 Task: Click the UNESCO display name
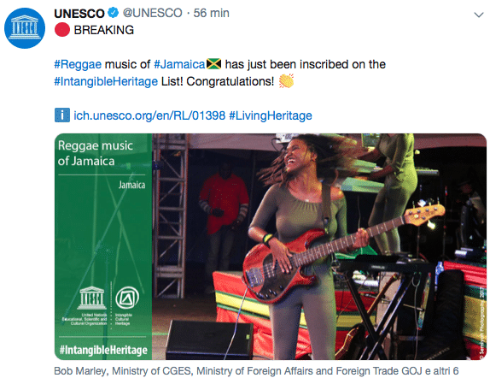(79, 14)
